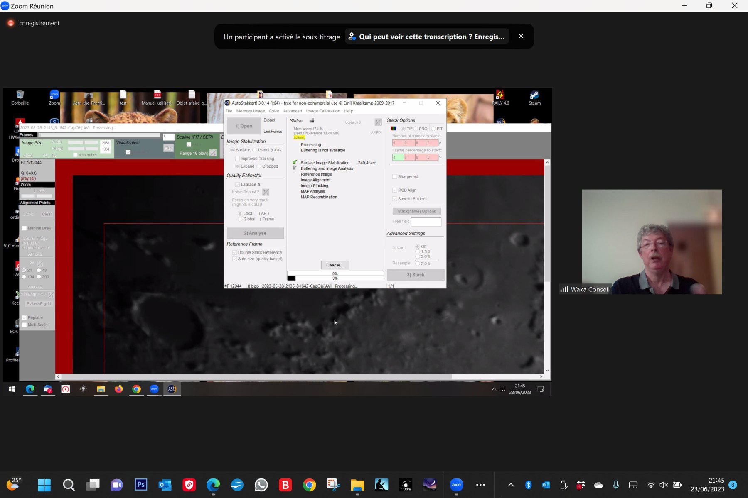
Task: Click Waka Conseil's video thumbnail
Action: pos(652,242)
